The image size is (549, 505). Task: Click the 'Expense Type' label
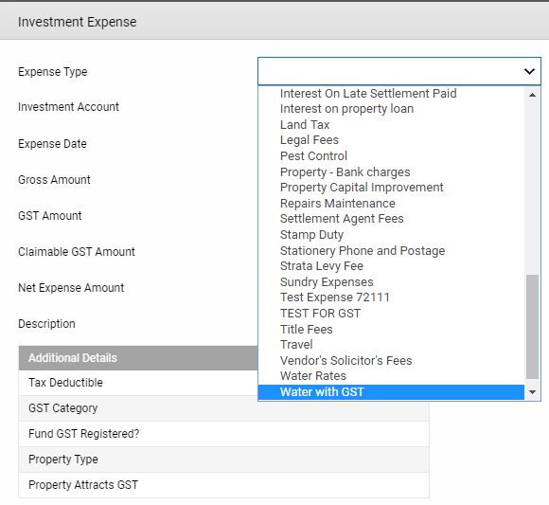click(x=53, y=72)
